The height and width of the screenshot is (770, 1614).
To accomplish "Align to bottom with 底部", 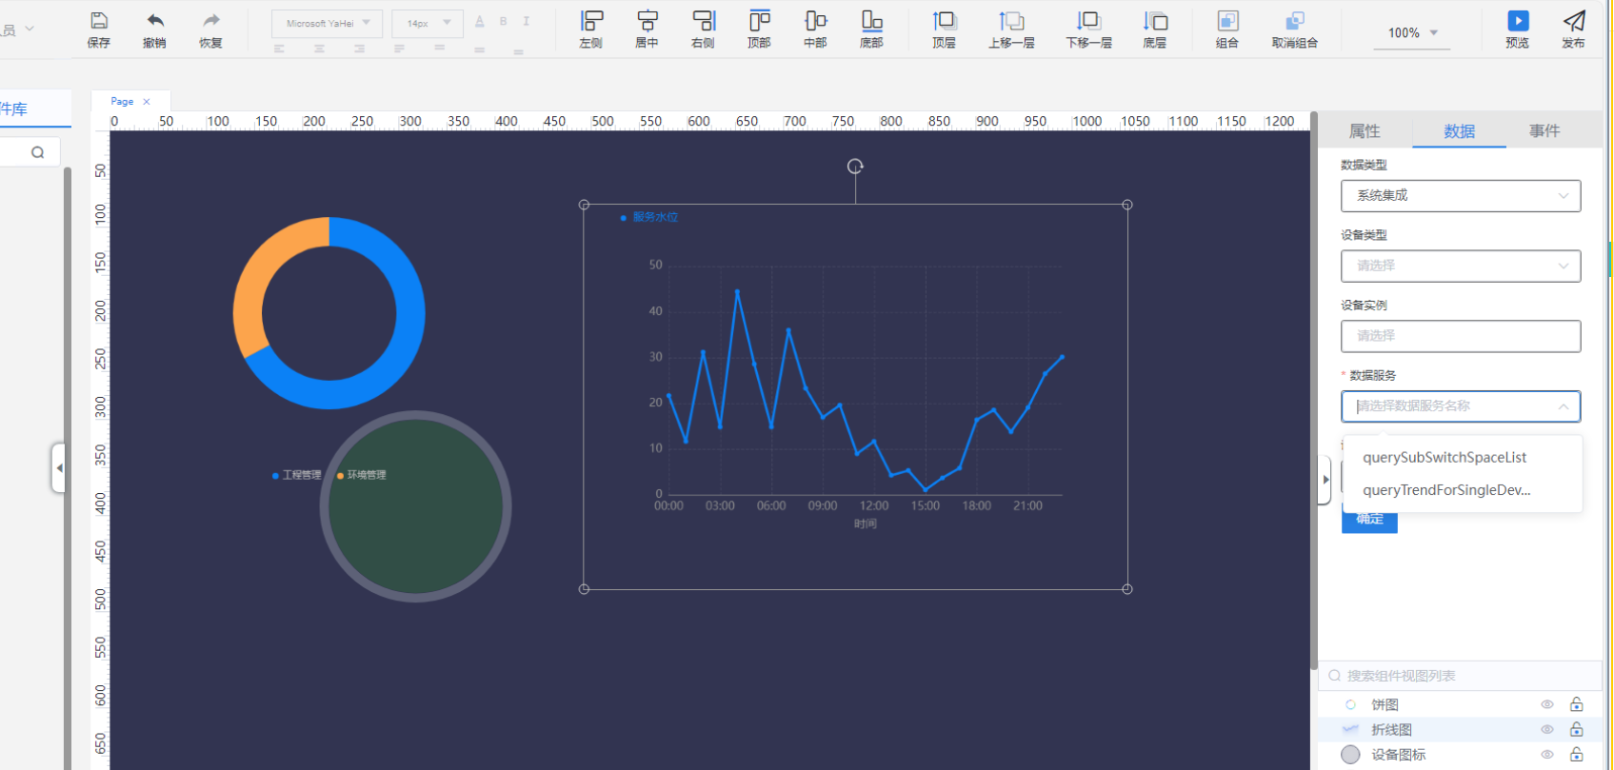I will [x=871, y=30].
